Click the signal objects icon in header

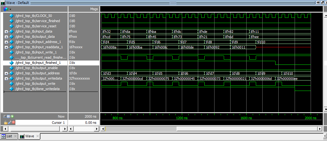coord(6,9)
